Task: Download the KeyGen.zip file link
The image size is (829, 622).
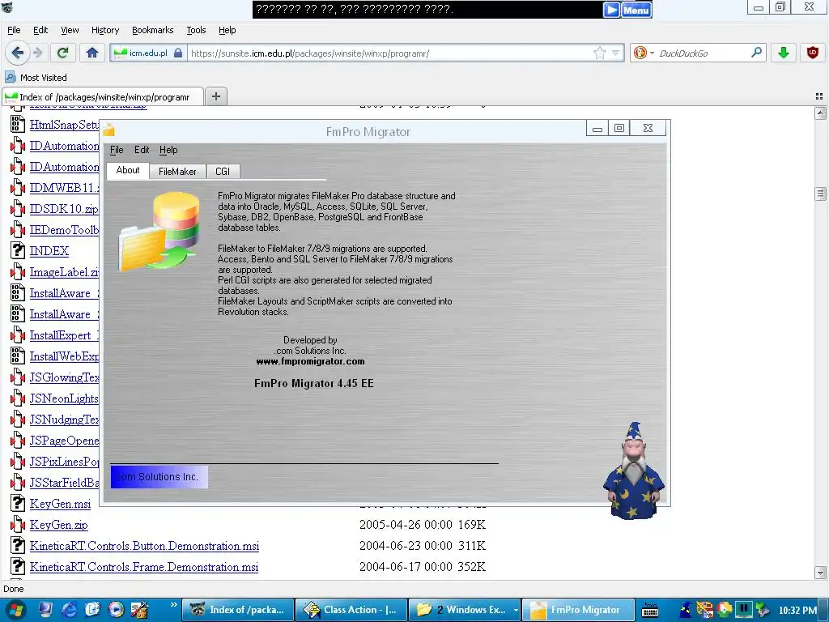Action: click(58, 525)
